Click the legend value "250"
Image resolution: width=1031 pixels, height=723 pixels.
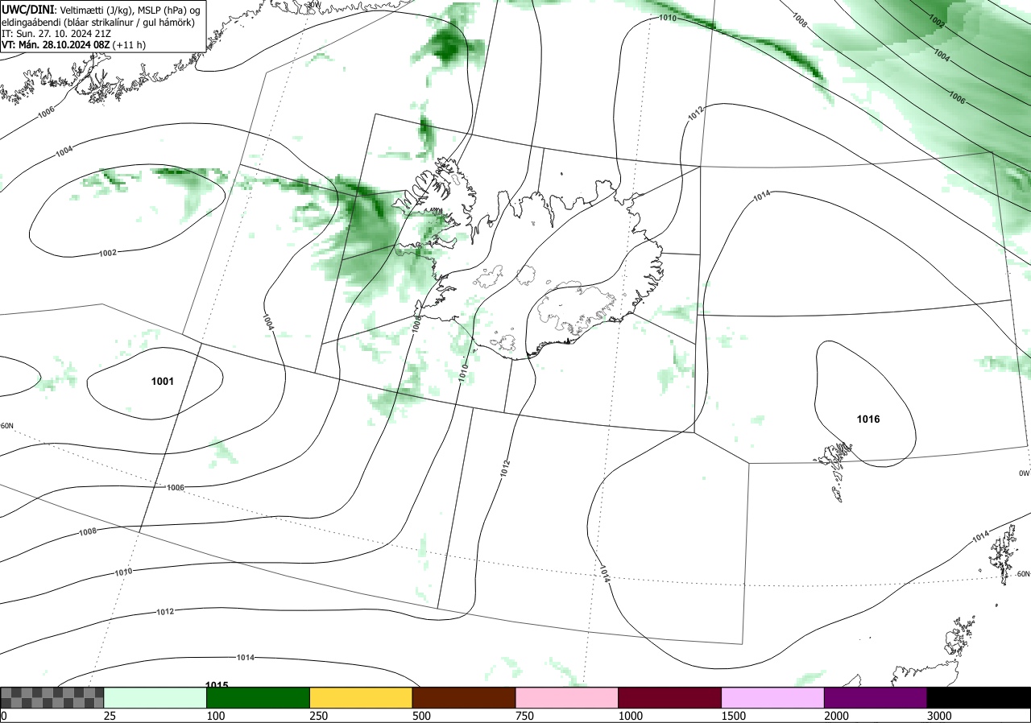(319, 716)
